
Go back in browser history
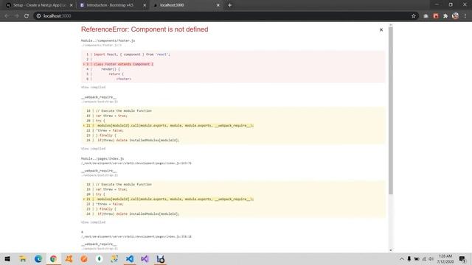(x=7, y=16)
